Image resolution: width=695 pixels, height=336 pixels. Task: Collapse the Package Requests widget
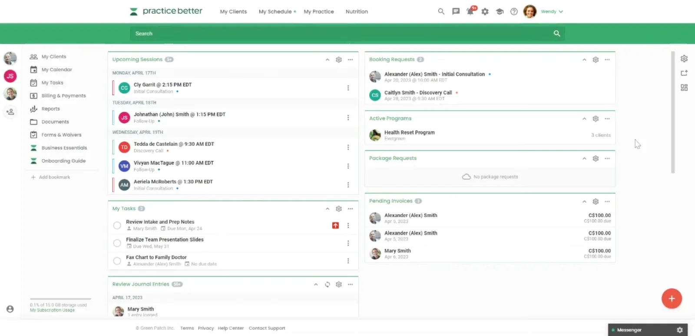click(584, 158)
